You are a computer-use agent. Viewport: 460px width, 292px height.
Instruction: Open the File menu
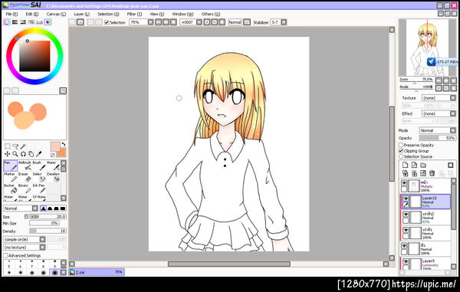(x=11, y=14)
